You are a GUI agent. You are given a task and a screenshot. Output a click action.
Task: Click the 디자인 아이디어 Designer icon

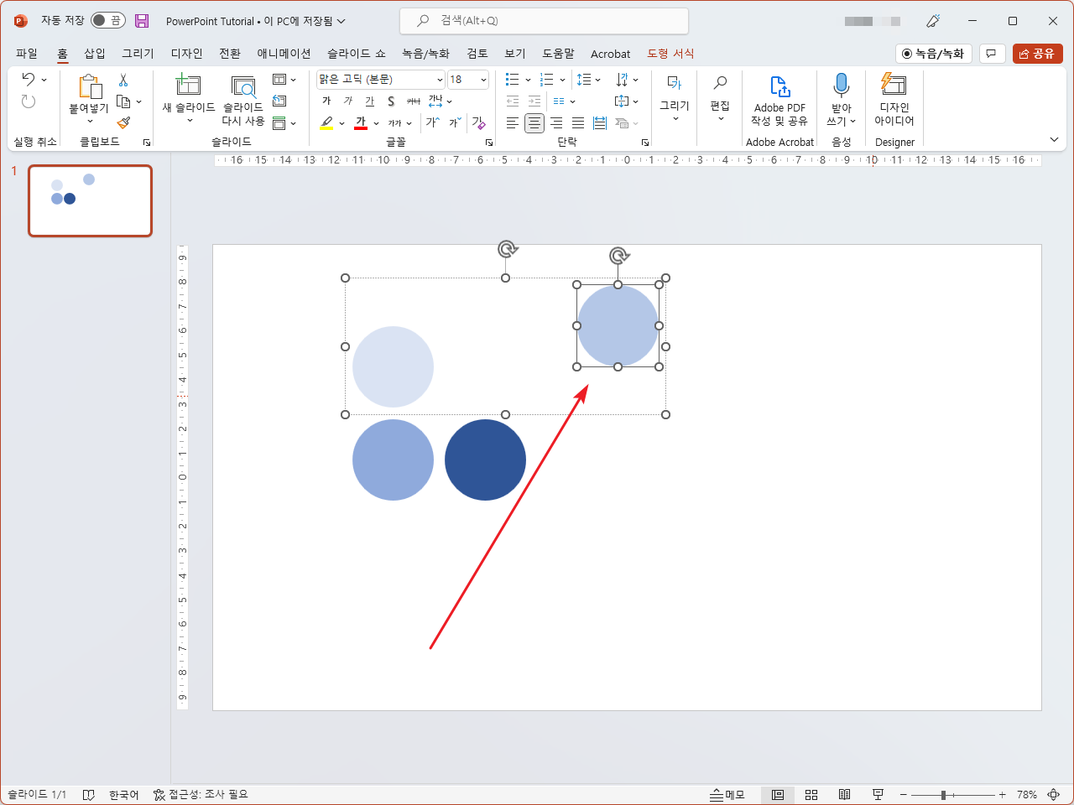tap(894, 85)
